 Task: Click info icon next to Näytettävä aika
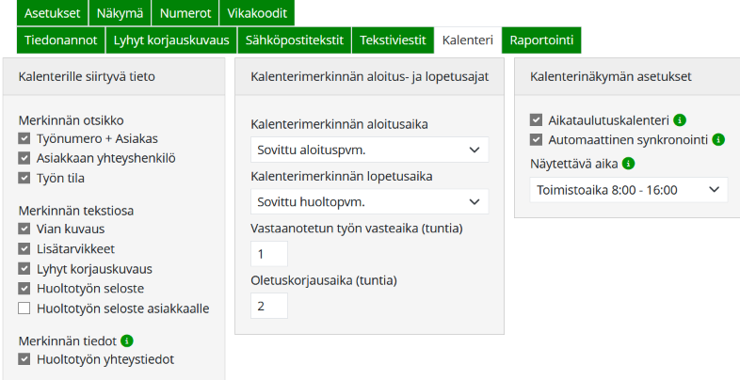(629, 163)
